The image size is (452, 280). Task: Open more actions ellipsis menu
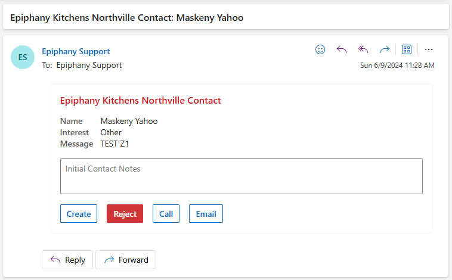pos(428,49)
